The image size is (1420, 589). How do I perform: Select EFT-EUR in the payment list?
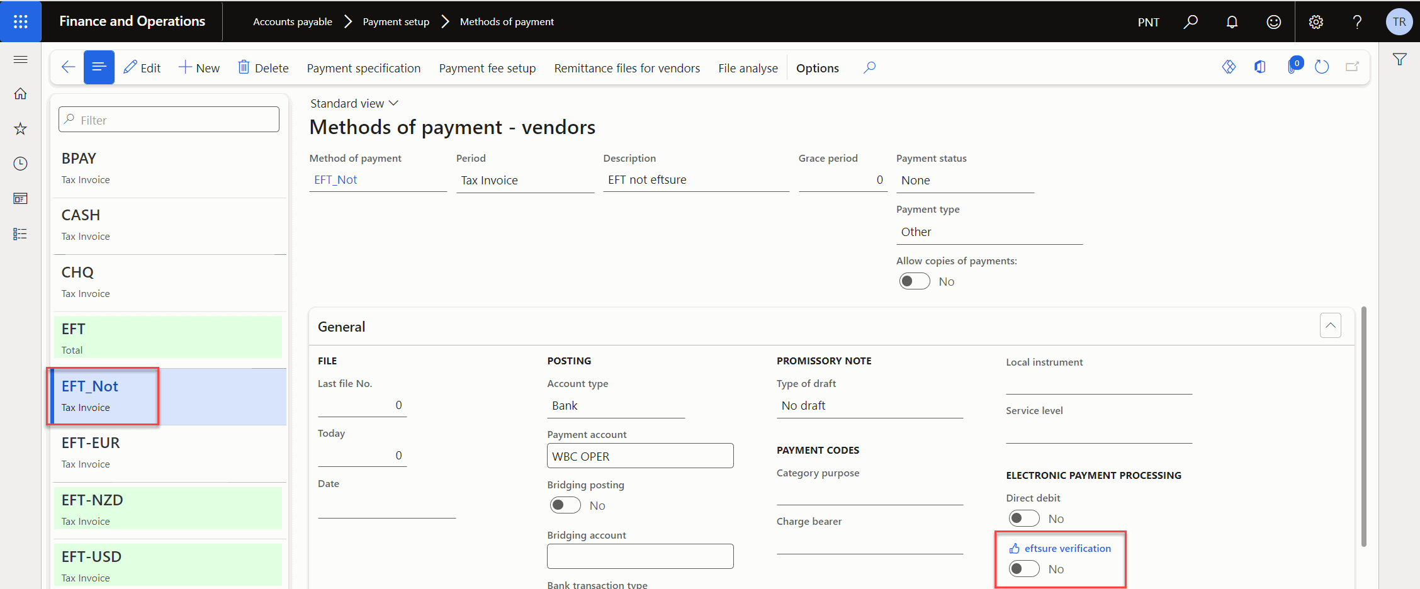point(169,453)
